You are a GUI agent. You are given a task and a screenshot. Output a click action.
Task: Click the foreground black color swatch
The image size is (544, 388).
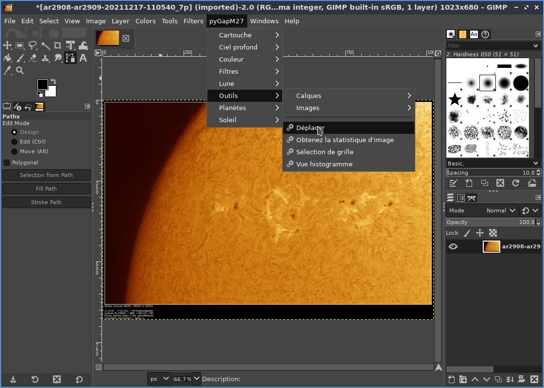(42, 84)
